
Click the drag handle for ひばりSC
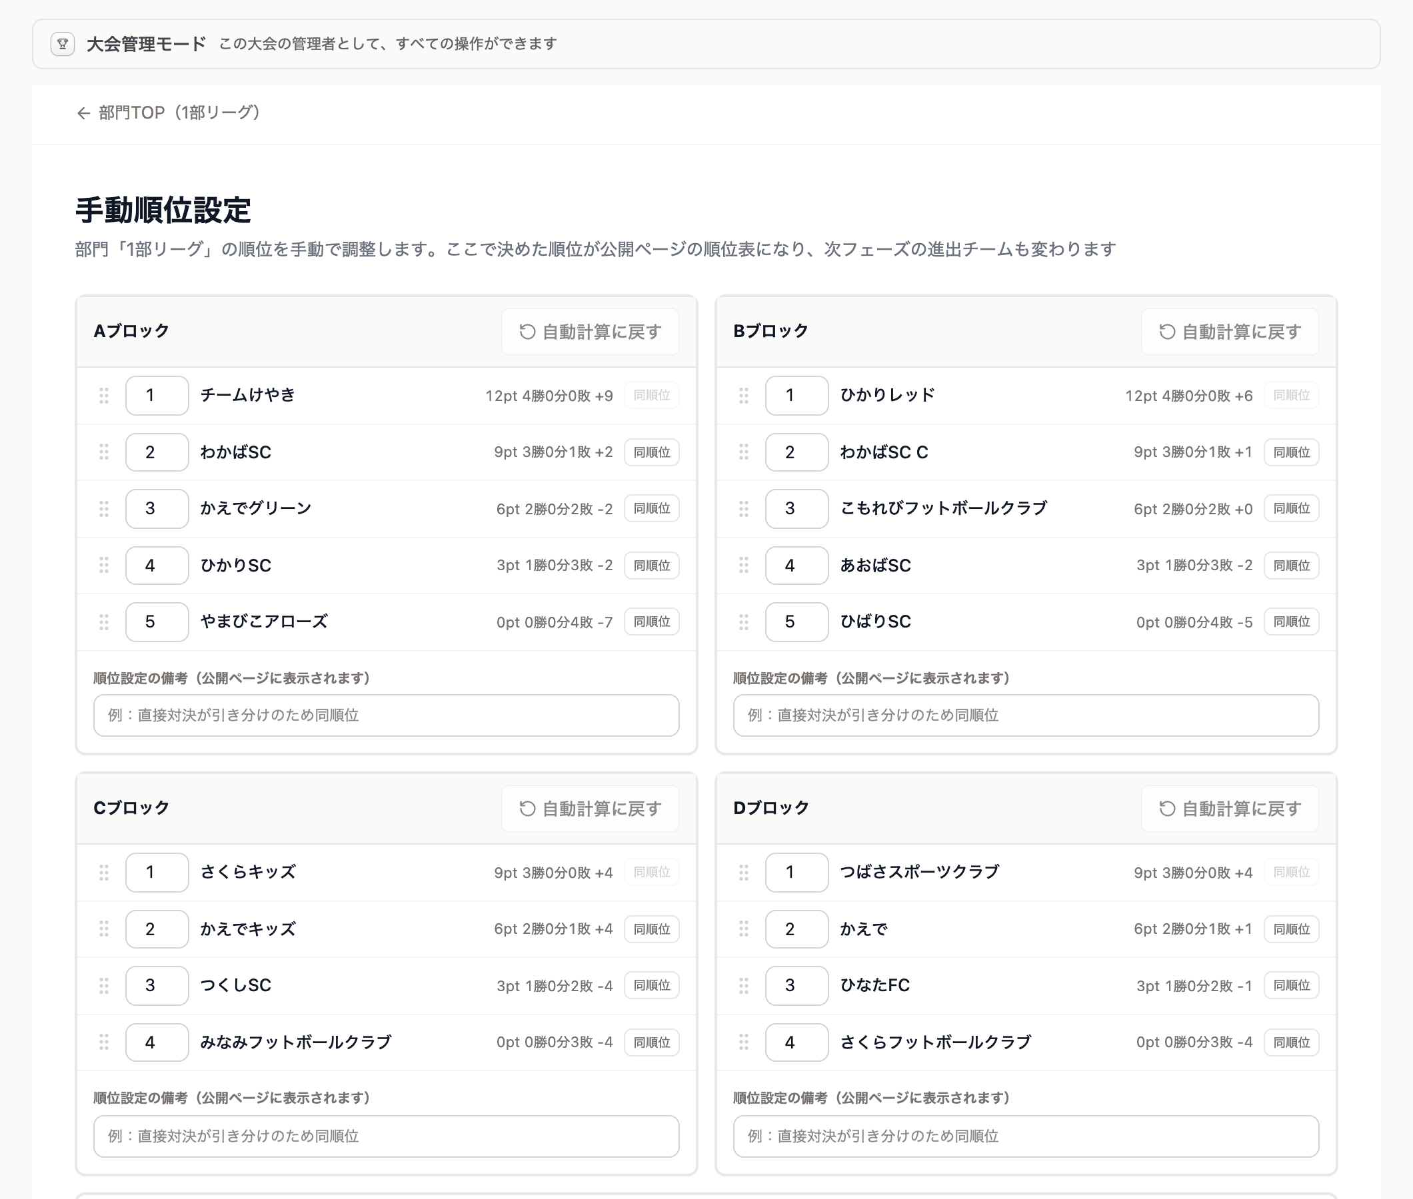(x=744, y=621)
